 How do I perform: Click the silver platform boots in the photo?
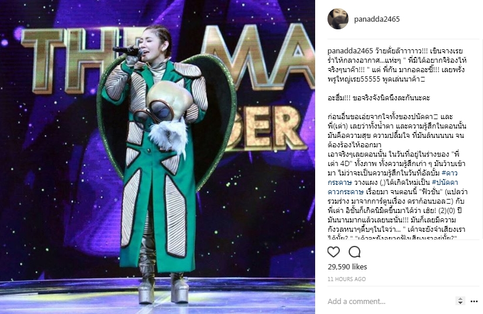click(x=163, y=288)
